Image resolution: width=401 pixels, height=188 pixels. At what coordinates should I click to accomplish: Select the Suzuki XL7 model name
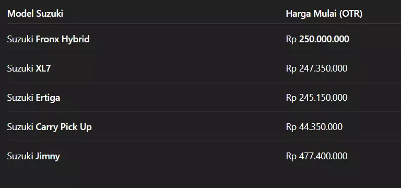[x=29, y=68]
